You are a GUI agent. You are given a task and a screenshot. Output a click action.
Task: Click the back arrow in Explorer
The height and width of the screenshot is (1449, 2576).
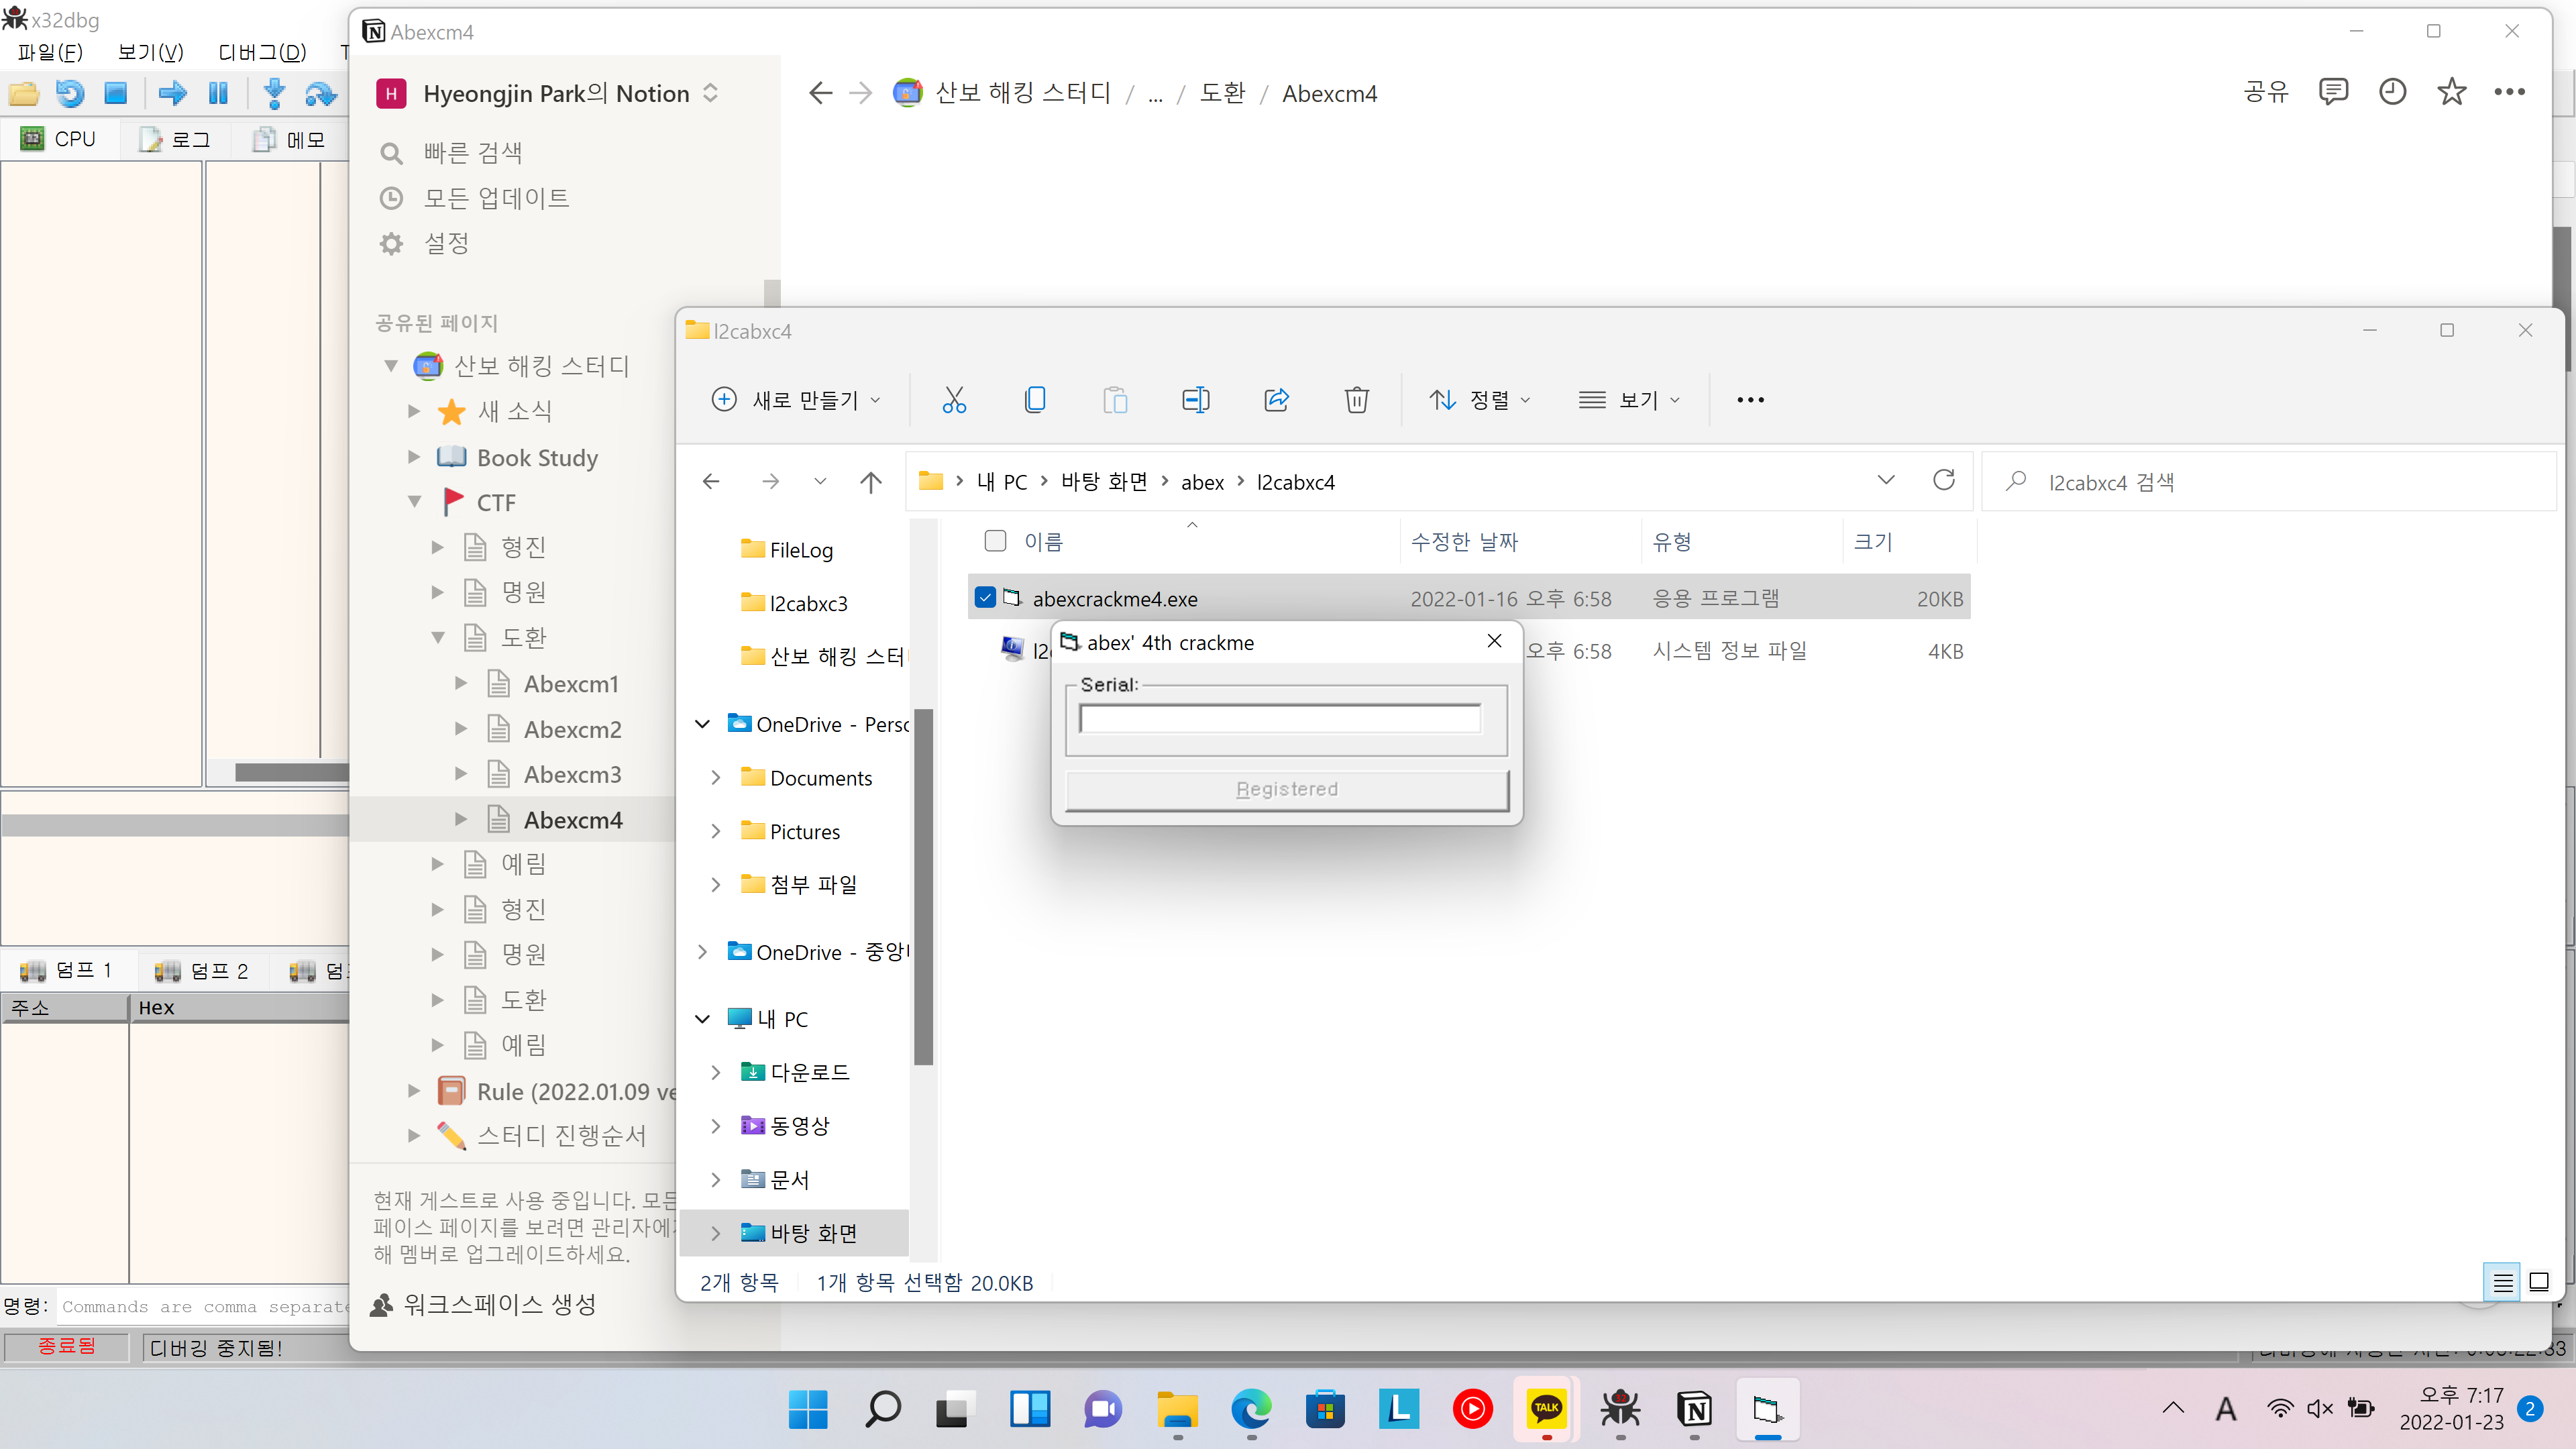pos(711,482)
